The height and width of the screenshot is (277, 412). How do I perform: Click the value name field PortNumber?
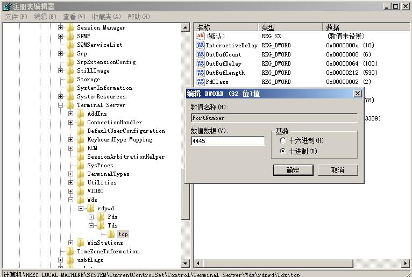[274, 118]
